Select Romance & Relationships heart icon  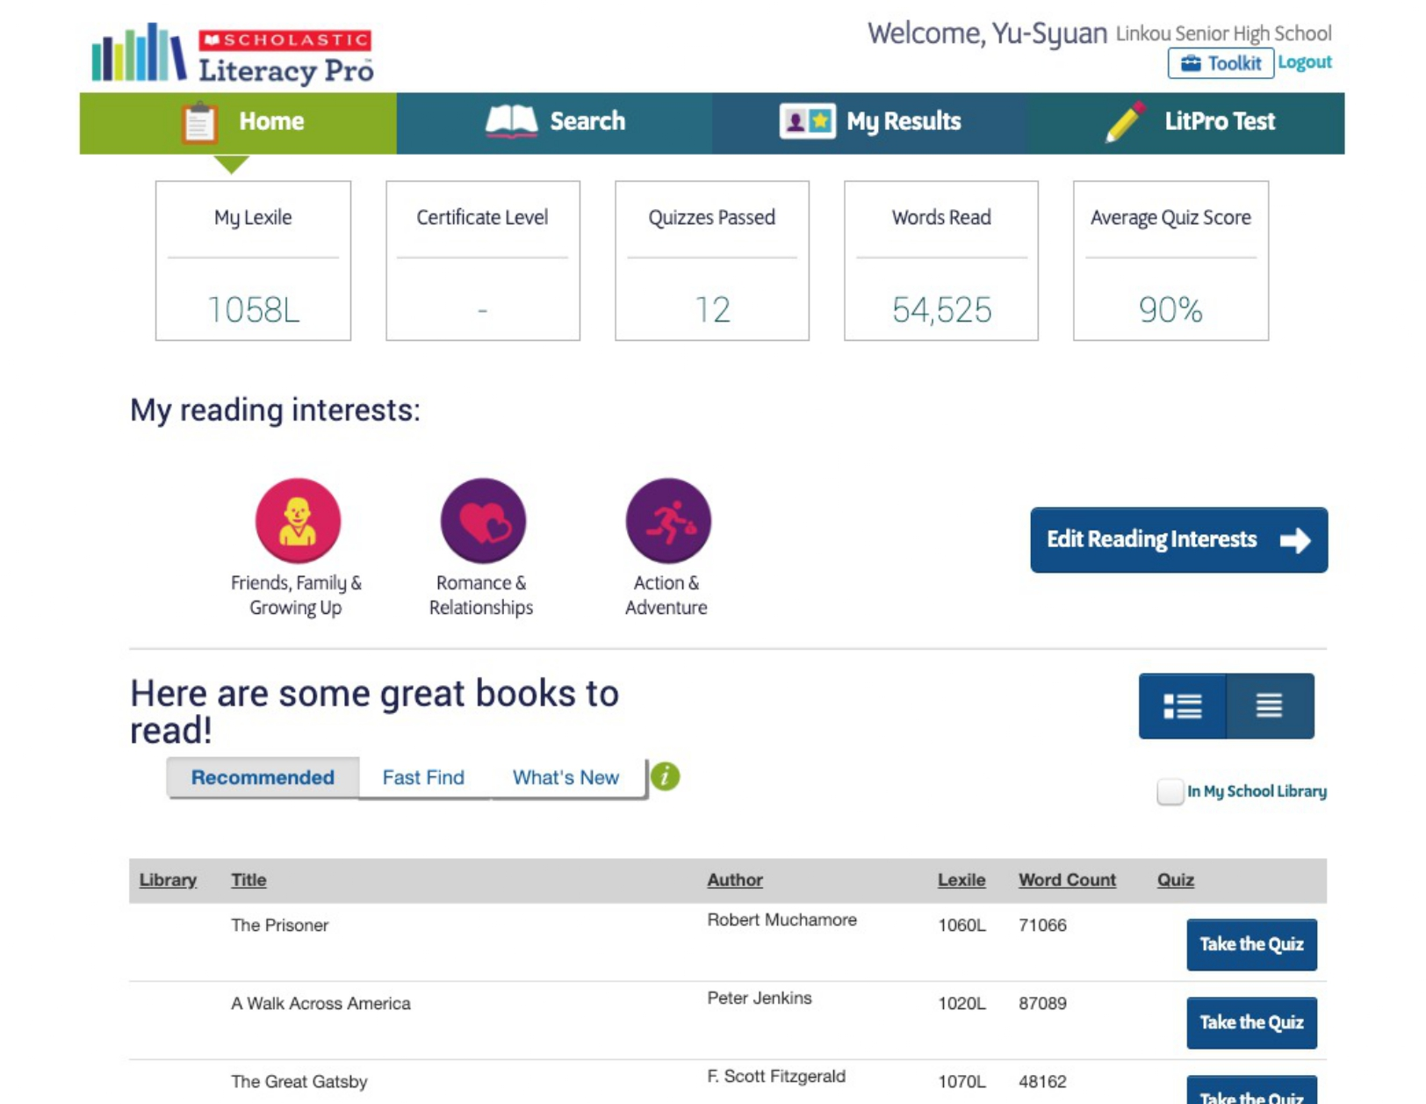483,521
